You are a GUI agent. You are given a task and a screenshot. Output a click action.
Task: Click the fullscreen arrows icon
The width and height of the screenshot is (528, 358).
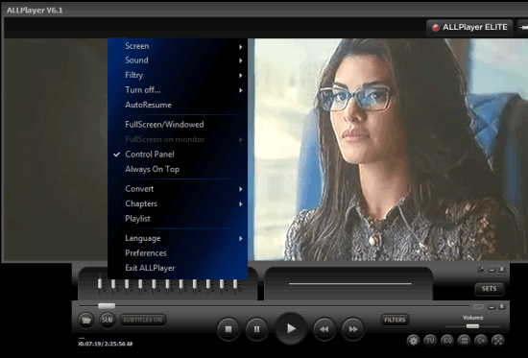(x=497, y=341)
